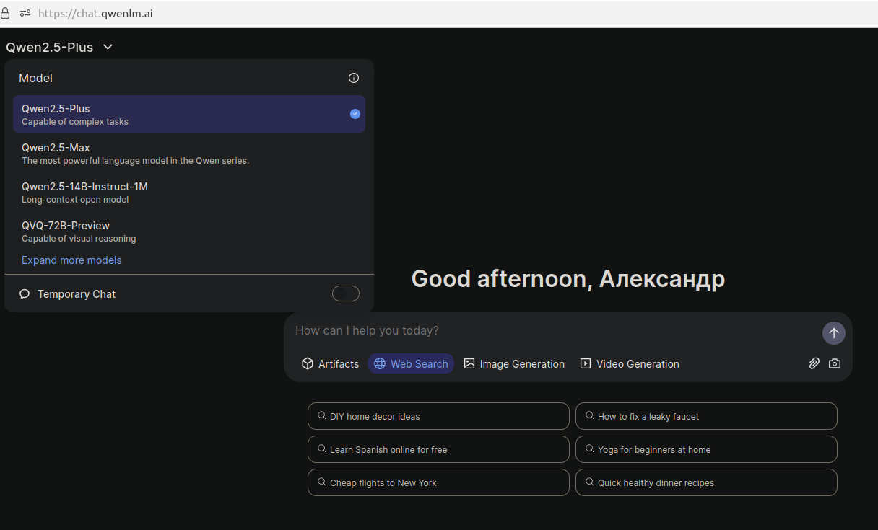The width and height of the screenshot is (878, 530).
Task: Pick 'Yoga for beginners at home' suggestion
Action: coord(706,449)
